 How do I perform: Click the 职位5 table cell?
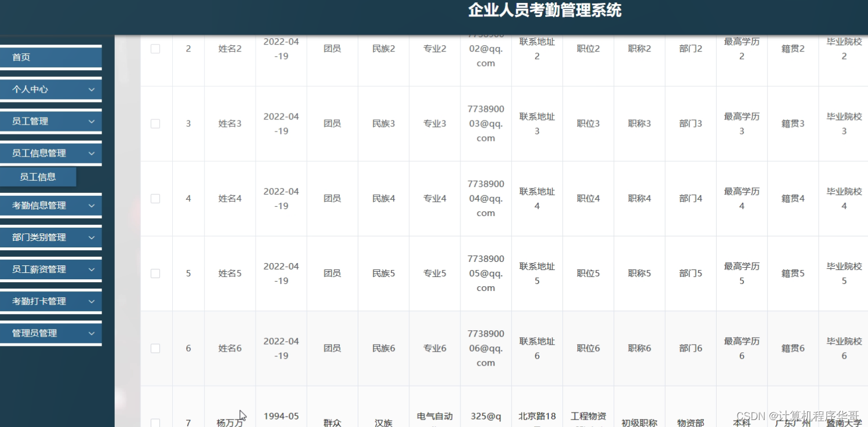coord(588,273)
